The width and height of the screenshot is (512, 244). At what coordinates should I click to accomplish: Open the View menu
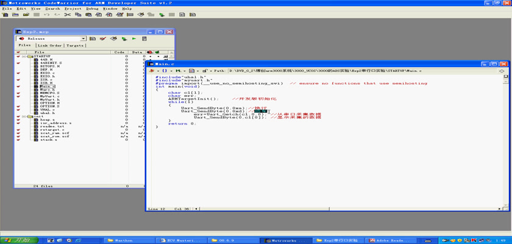(35, 9)
